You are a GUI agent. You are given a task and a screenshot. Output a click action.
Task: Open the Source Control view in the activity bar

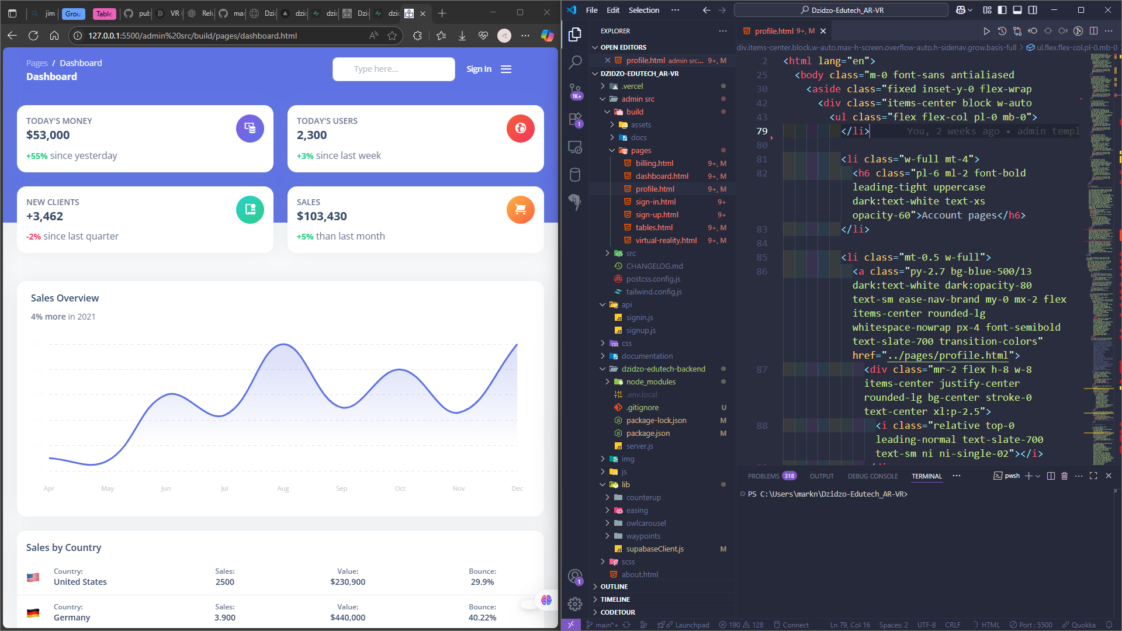point(575,90)
